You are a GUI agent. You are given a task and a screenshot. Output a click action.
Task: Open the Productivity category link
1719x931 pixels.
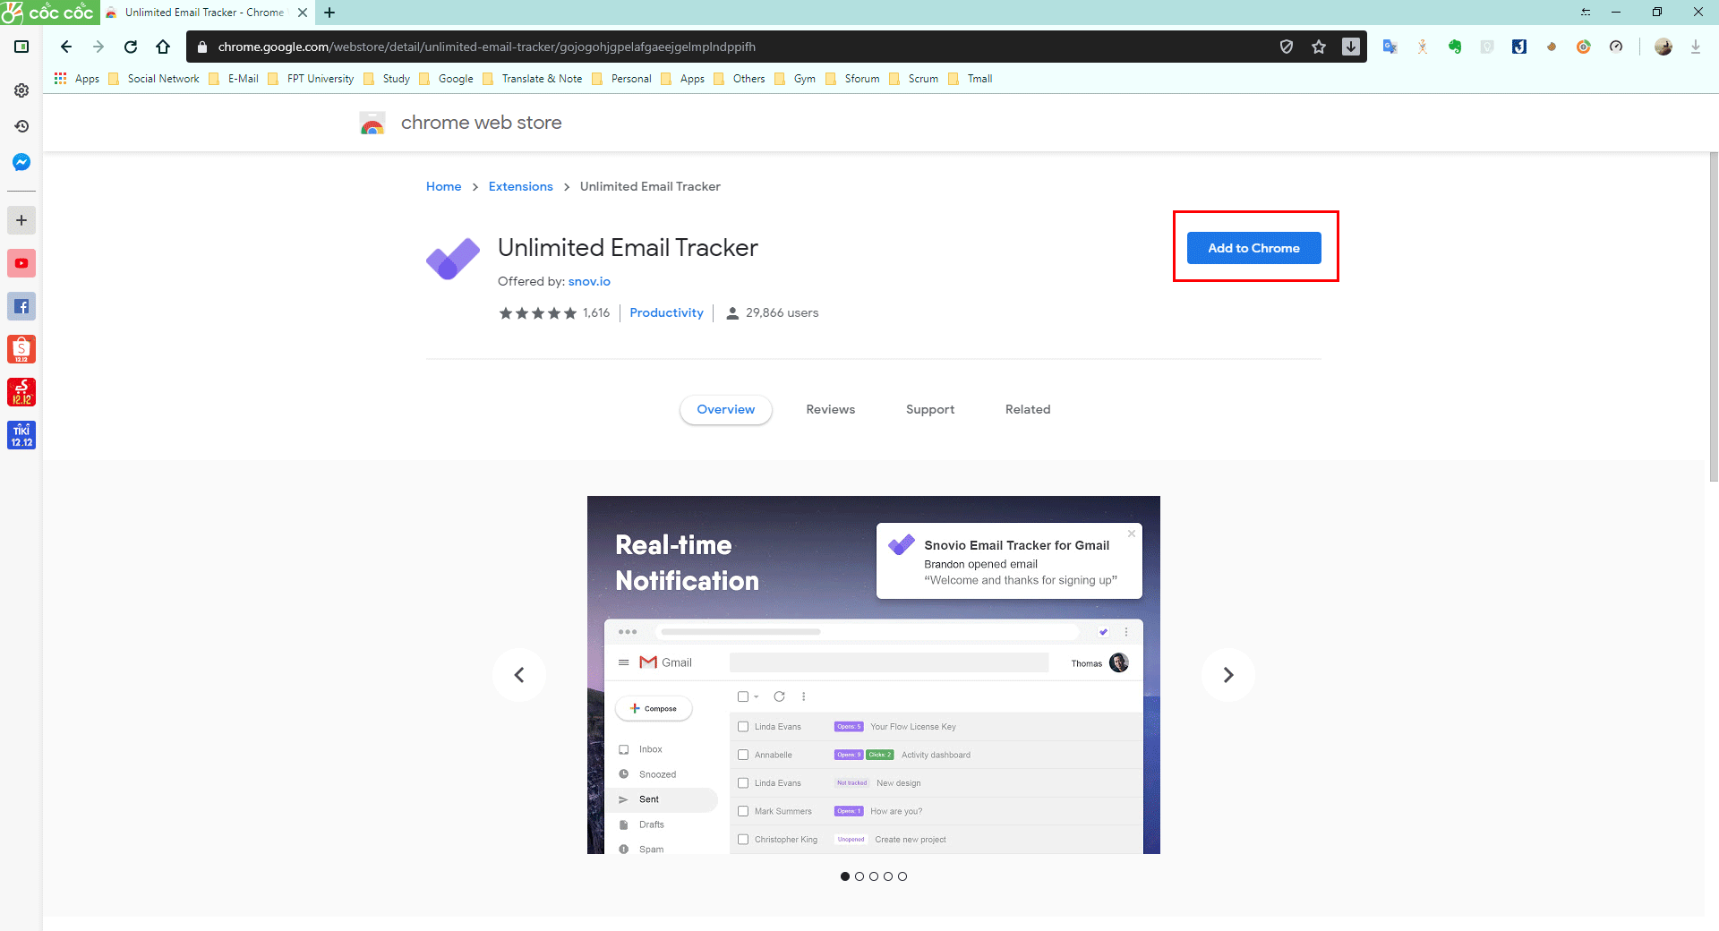coord(667,312)
